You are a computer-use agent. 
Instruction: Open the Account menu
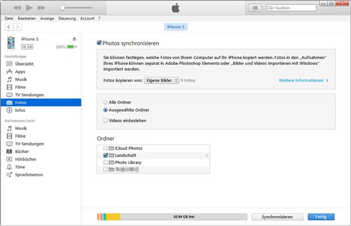point(87,18)
